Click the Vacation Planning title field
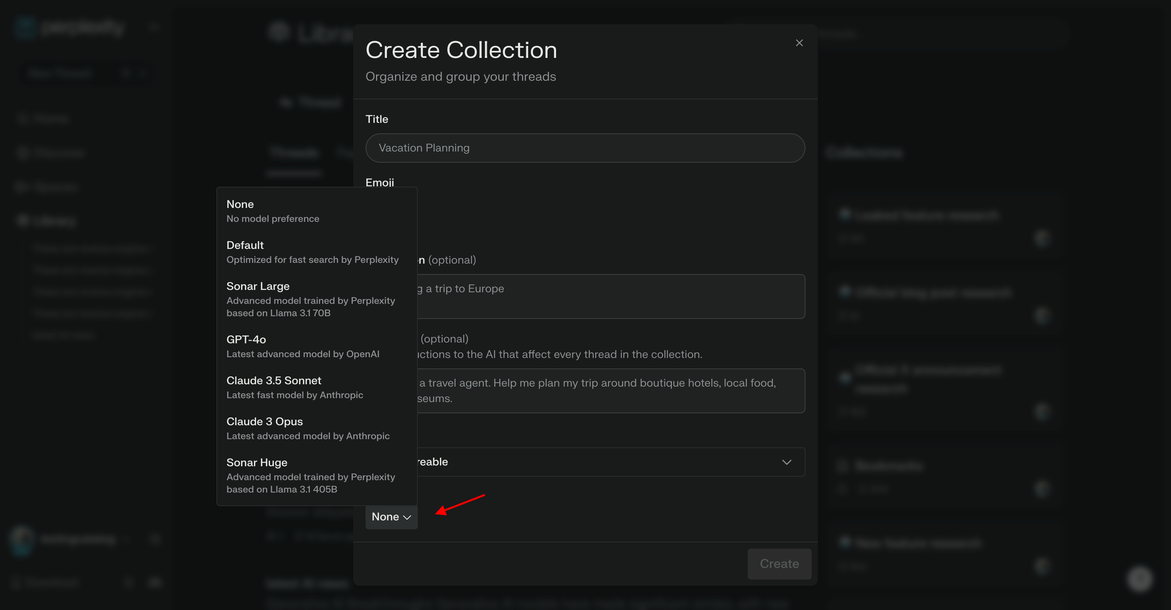This screenshot has height=610, width=1171. tap(585, 148)
